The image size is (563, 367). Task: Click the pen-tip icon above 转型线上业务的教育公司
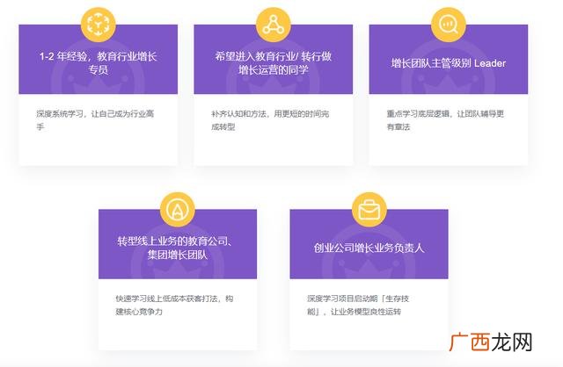[178, 210]
